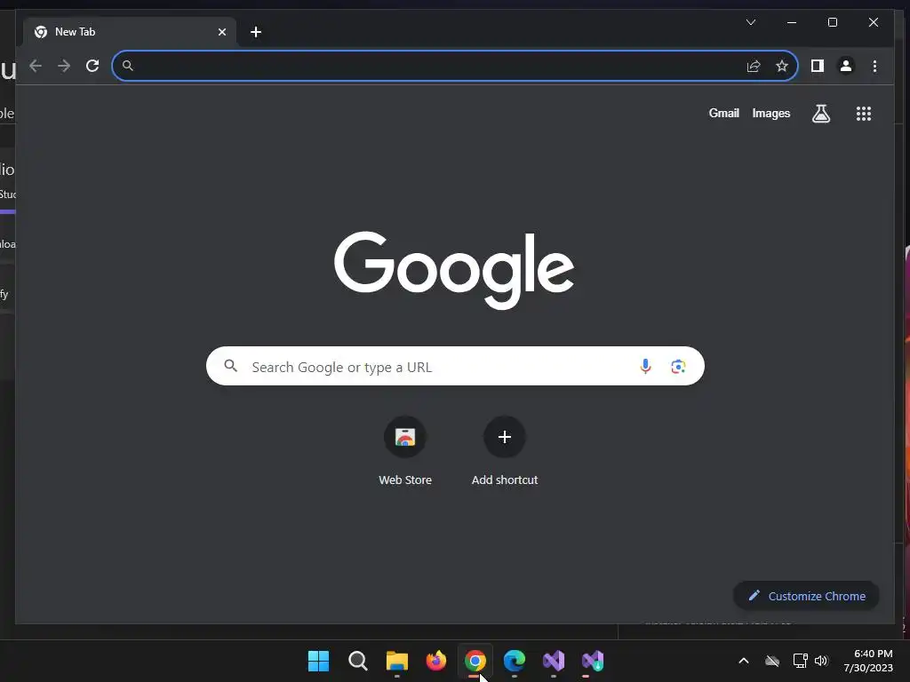Click the Chrome taskbar icon
This screenshot has height=682, width=910.
(475, 661)
